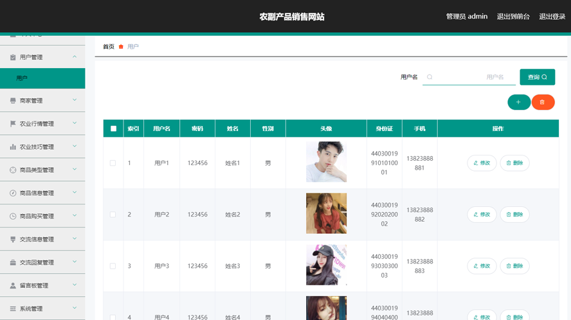571x320 pixels.
Task: Collapse the 用户管理 sidebar section
Action: (x=75, y=57)
